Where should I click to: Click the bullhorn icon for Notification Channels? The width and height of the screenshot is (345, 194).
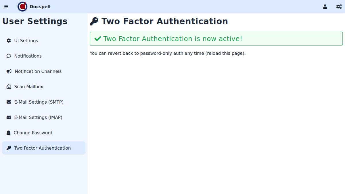[x=9, y=71]
